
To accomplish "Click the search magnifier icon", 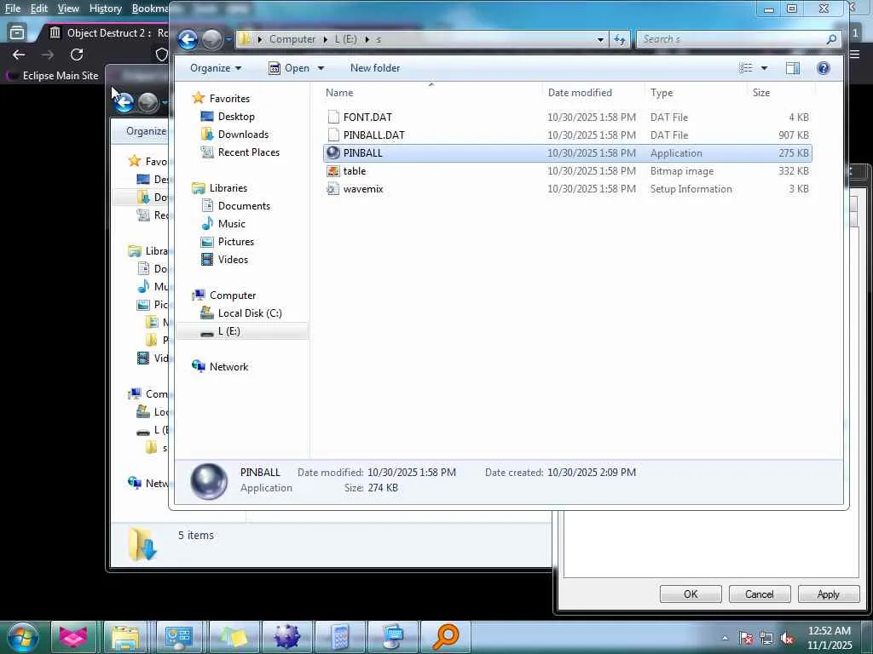I will (831, 39).
